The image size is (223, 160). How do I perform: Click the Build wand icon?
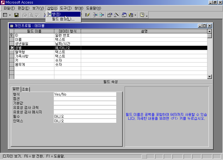pos(116,15)
